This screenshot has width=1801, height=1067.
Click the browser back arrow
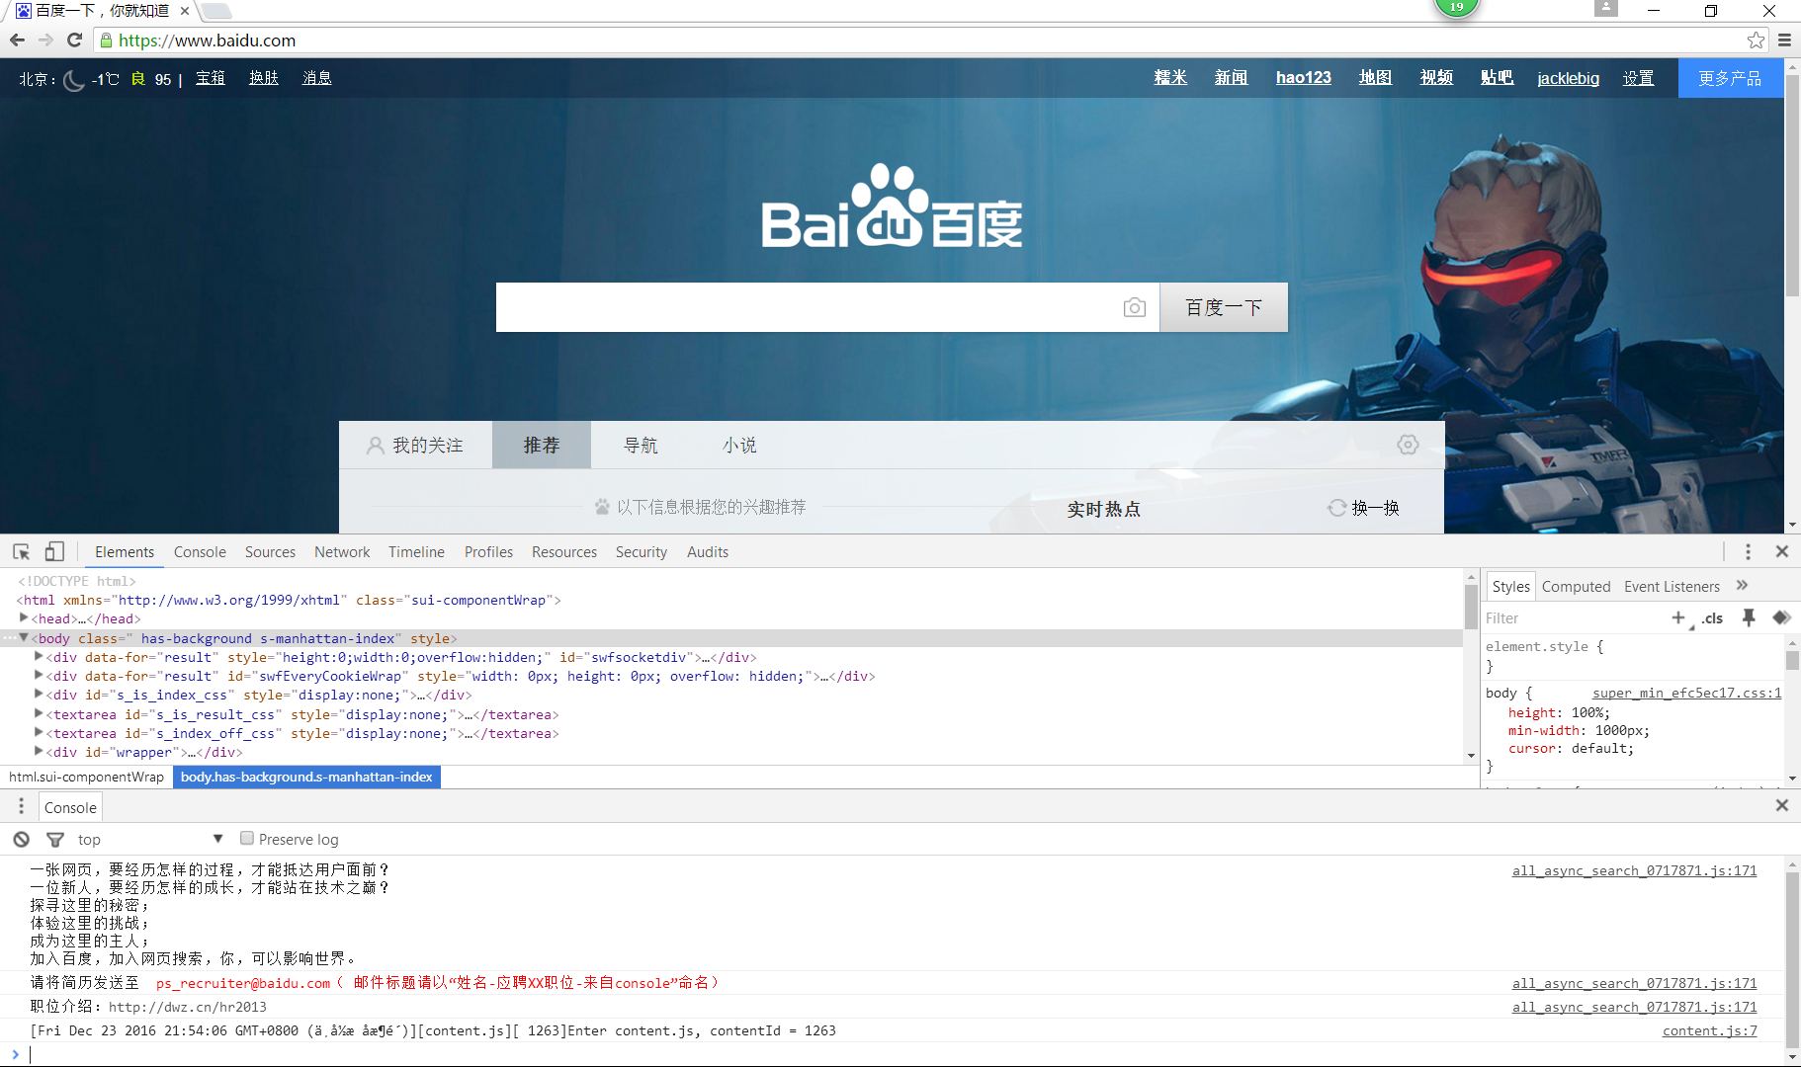tap(17, 41)
